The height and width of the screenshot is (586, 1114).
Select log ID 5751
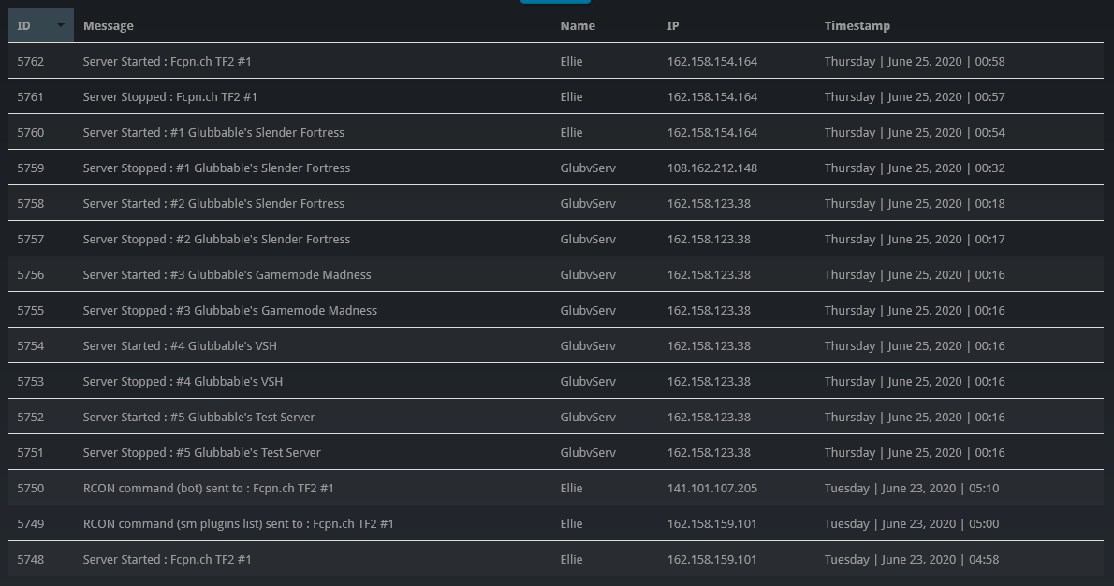pyautogui.click(x=31, y=452)
